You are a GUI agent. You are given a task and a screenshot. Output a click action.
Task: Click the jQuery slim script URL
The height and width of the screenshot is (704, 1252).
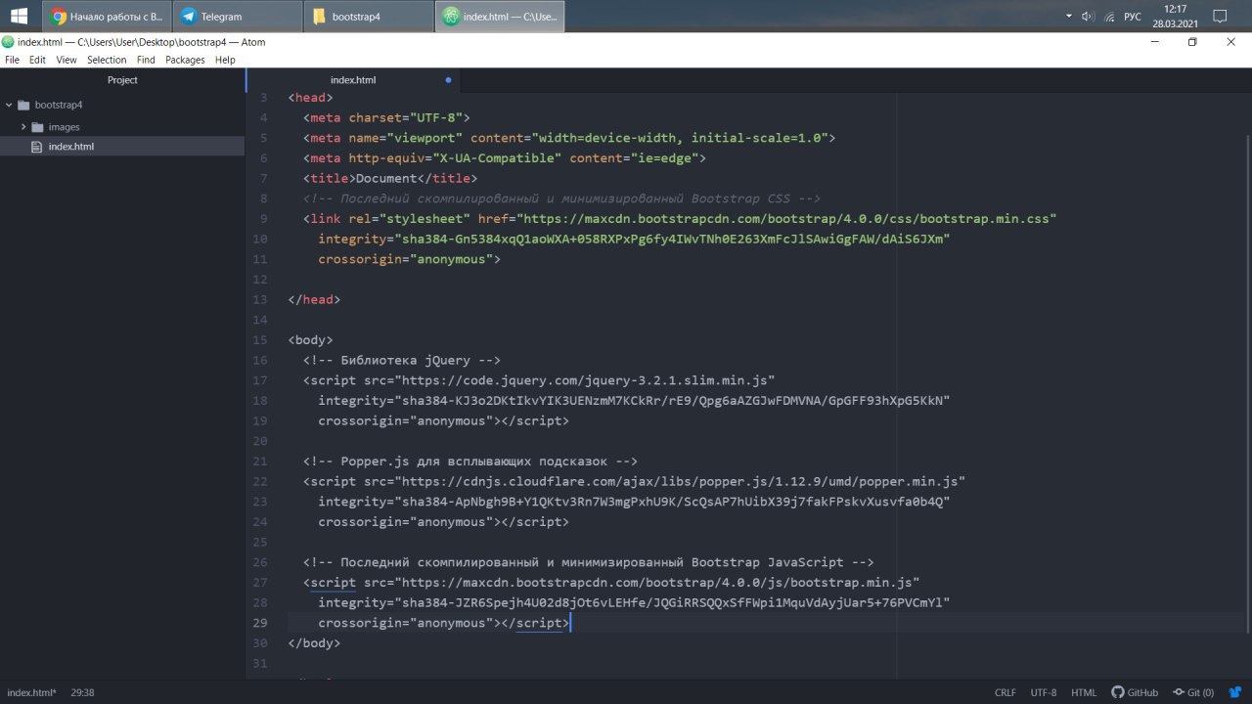(x=585, y=380)
